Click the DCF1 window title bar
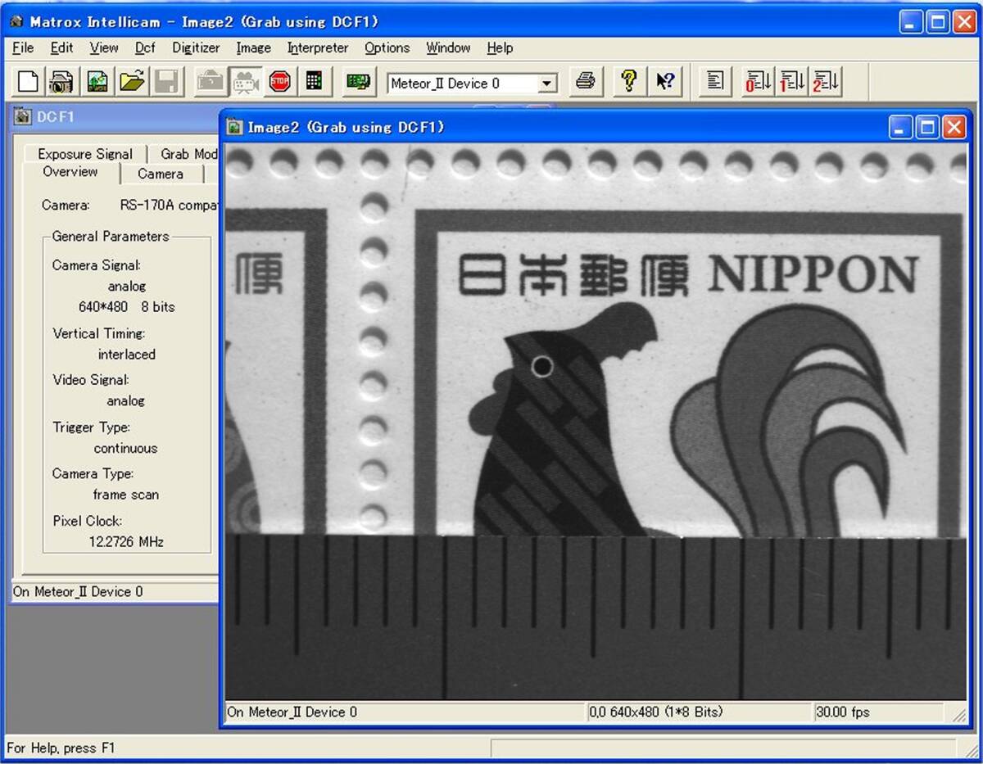 [x=115, y=117]
